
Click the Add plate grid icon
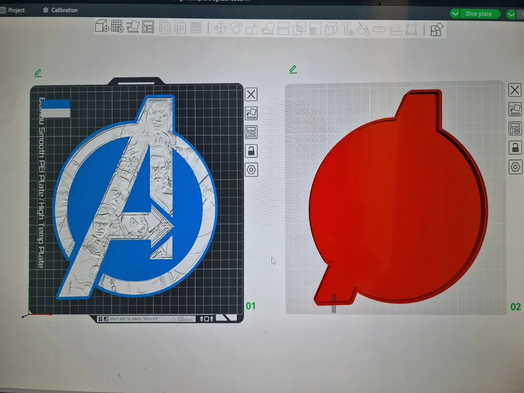117,26
